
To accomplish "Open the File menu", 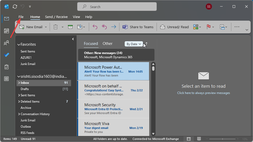I will tap(21, 17).
